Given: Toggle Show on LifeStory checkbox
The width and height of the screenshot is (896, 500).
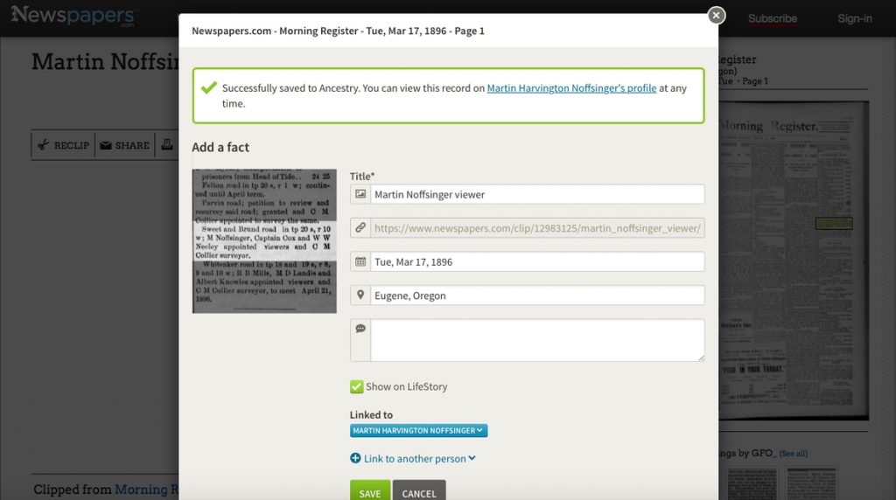Looking at the screenshot, I should pos(356,386).
